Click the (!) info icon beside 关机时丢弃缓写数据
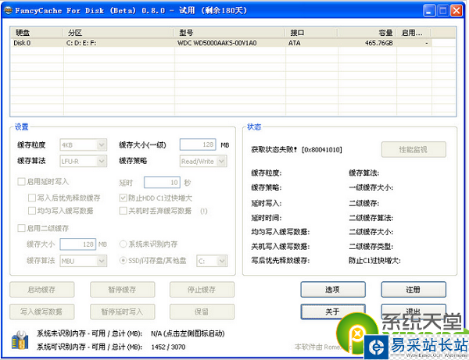The width and height of the screenshot is (469, 360). tap(204, 211)
